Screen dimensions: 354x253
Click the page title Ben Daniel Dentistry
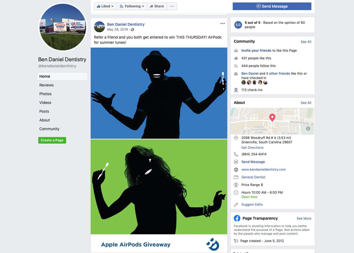point(62,59)
